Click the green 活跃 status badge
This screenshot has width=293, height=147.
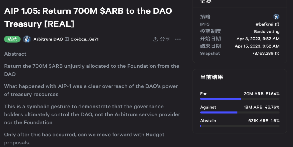12,39
